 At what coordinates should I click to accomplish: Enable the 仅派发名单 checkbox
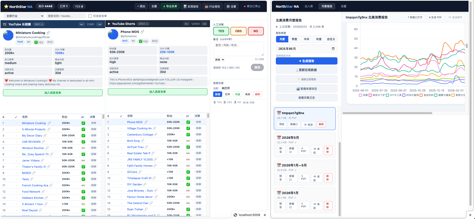90,16
